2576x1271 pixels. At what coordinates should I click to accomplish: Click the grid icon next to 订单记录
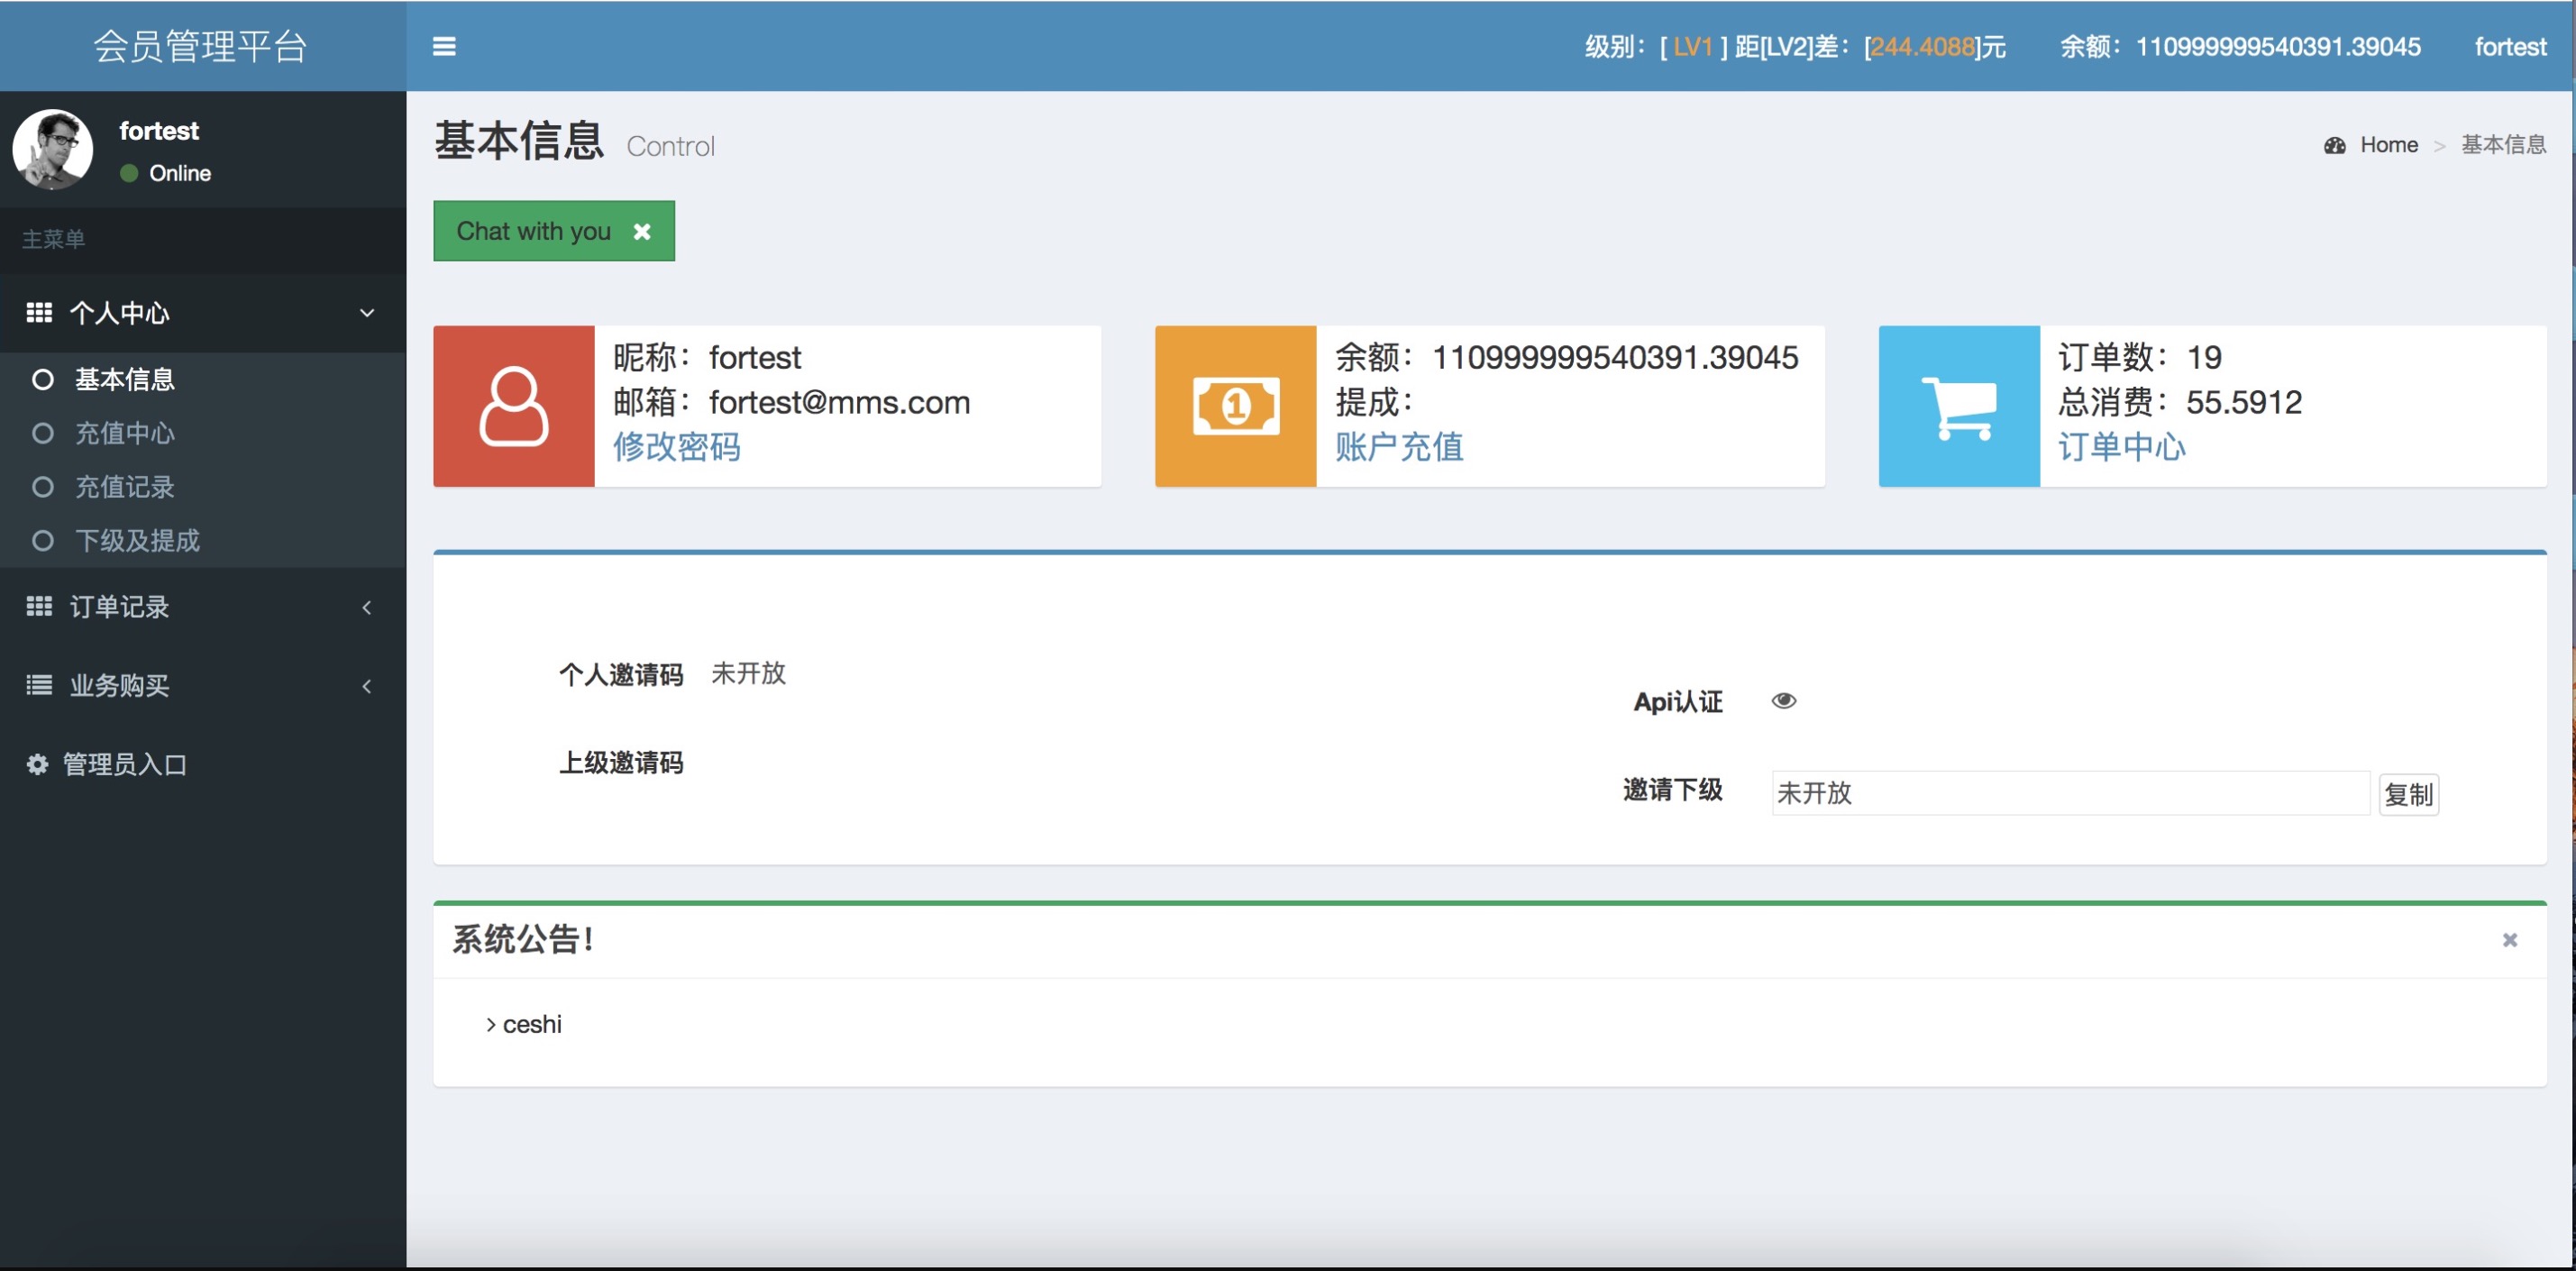tap(39, 607)
